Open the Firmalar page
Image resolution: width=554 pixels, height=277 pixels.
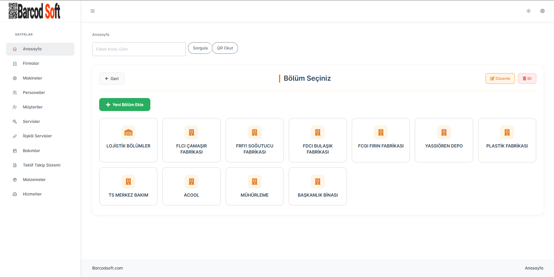31,64
